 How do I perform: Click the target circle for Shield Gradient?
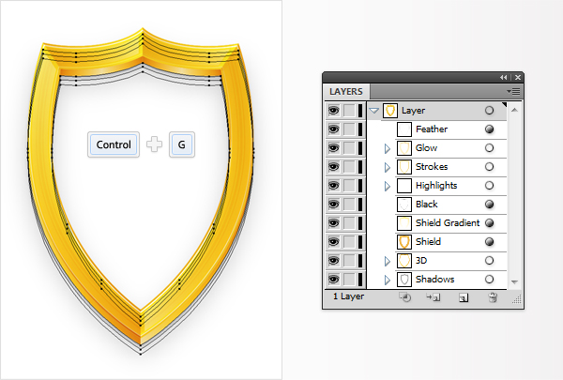tap(489, 222)
